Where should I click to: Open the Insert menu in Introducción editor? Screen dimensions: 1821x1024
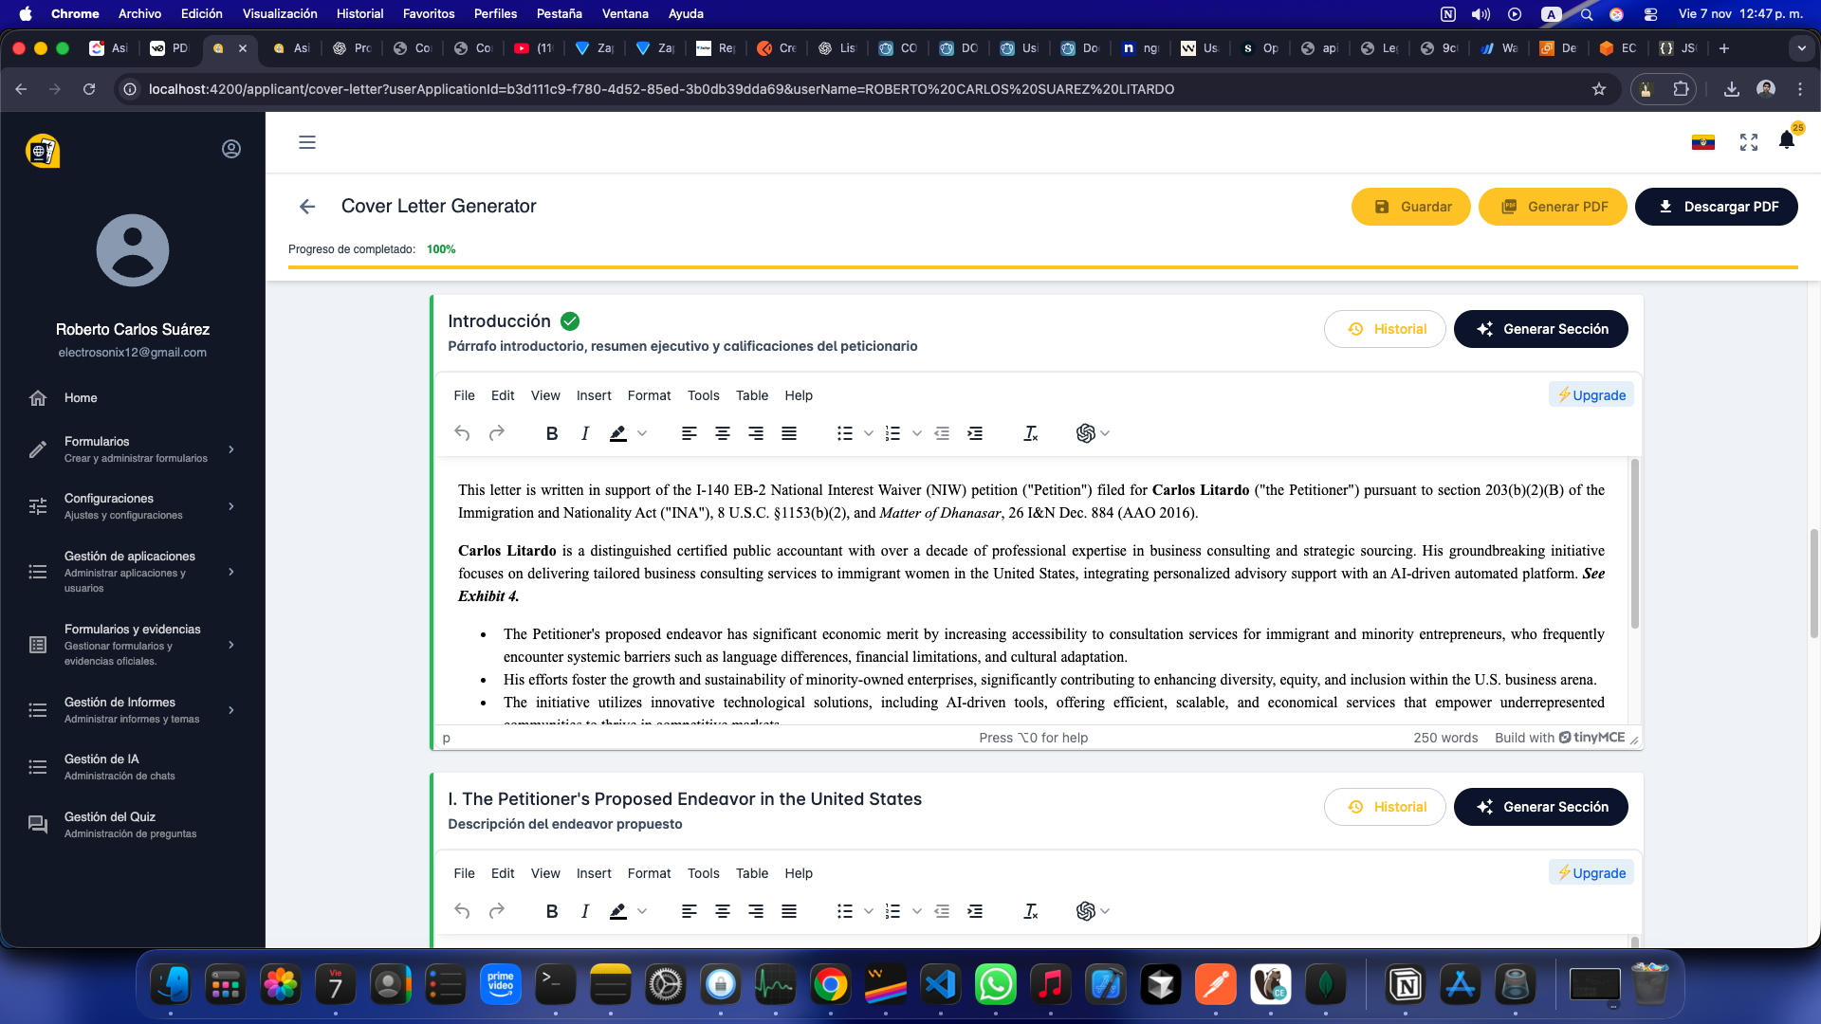tap(594, 395)
